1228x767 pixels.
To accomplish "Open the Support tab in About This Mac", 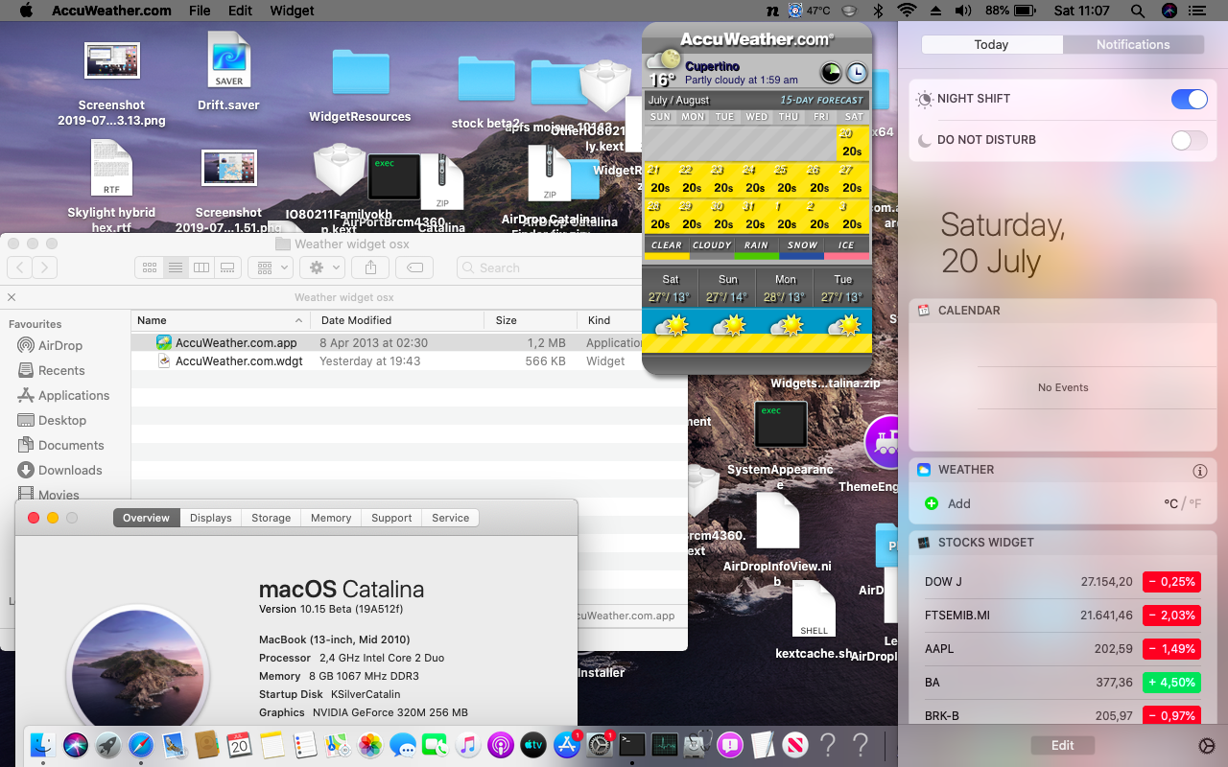I will point(391,518).
